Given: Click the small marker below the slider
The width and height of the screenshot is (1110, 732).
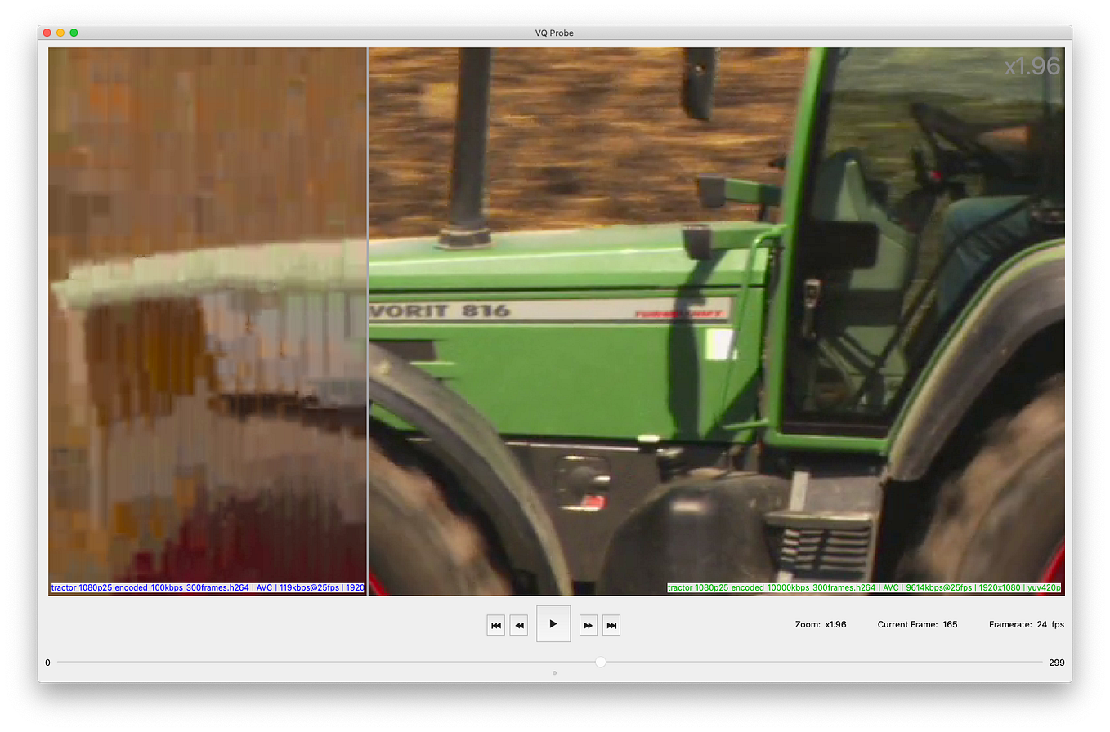Looking at the screenshot, I should pos(554,673).
